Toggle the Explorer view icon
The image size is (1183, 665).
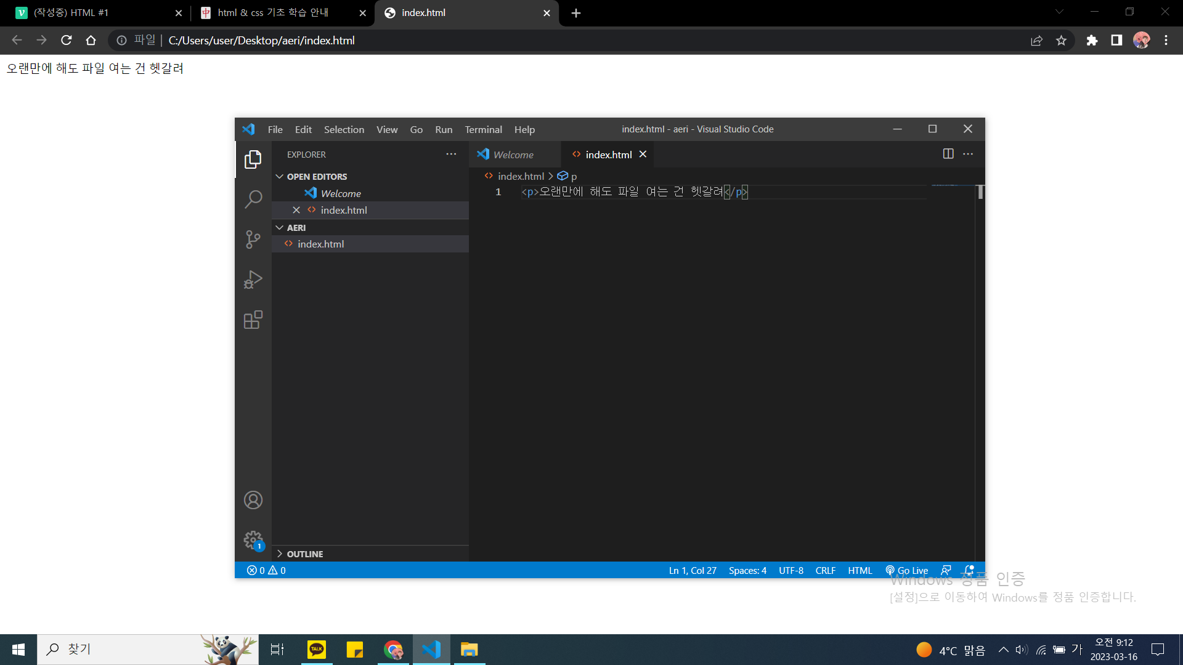coord(253,159)
